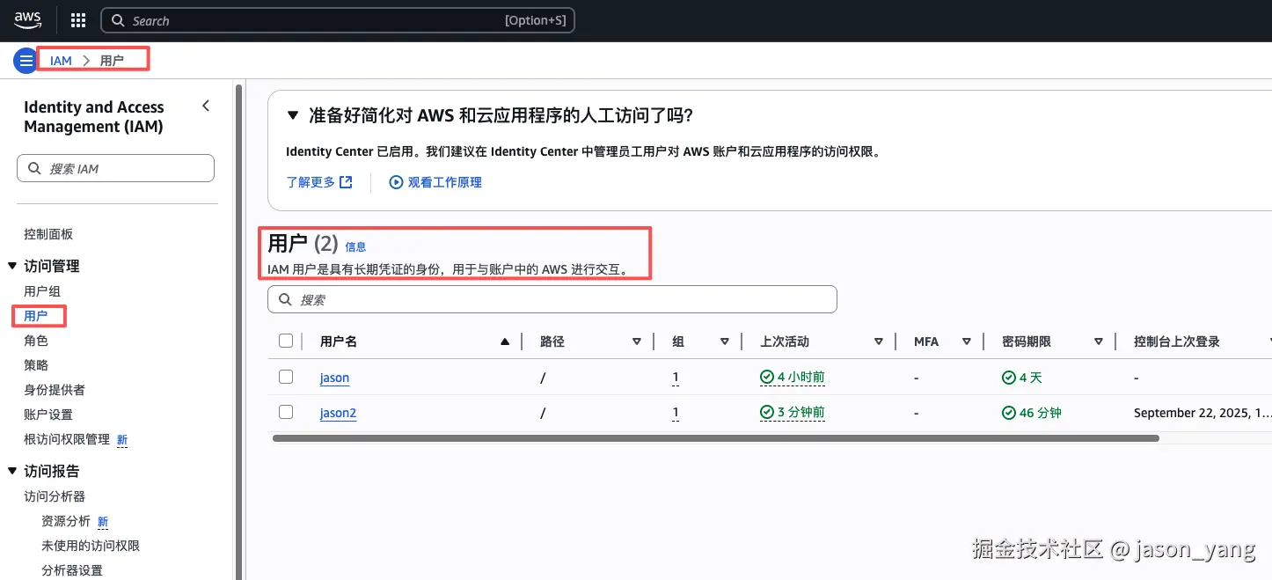The image size is (1272, 580).
Task: Focus the top AWS Search field
Action: [x=338, y=20]
